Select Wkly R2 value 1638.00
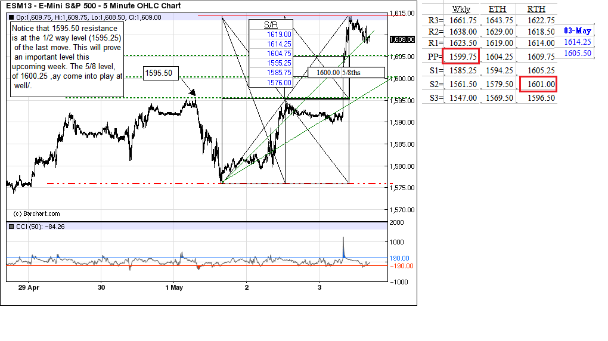 tap(463, 32)
